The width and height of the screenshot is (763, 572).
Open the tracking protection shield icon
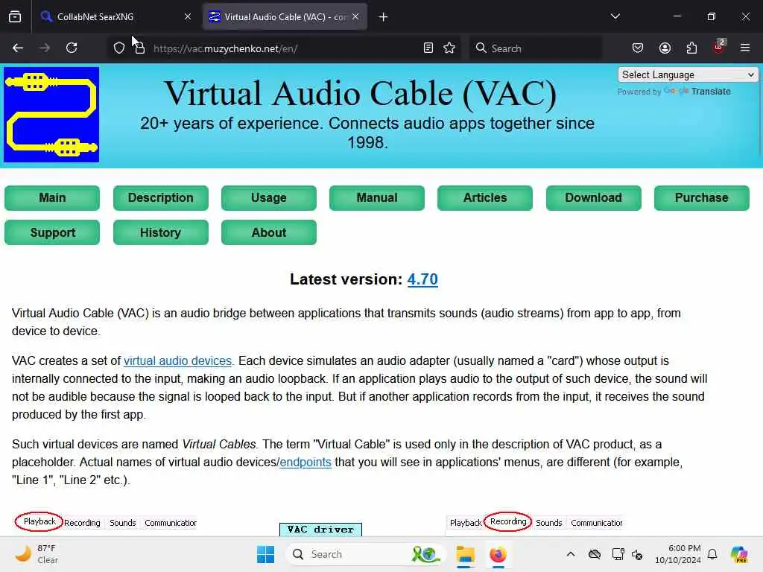click(119, 48)
